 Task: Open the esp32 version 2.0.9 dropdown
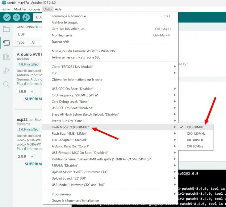click(26, 156)
